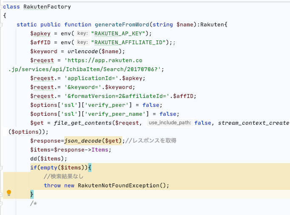Collapse the RakutenFactory class fold marker
This screenshot has height=215, width=290.
(x=2, y=7)
